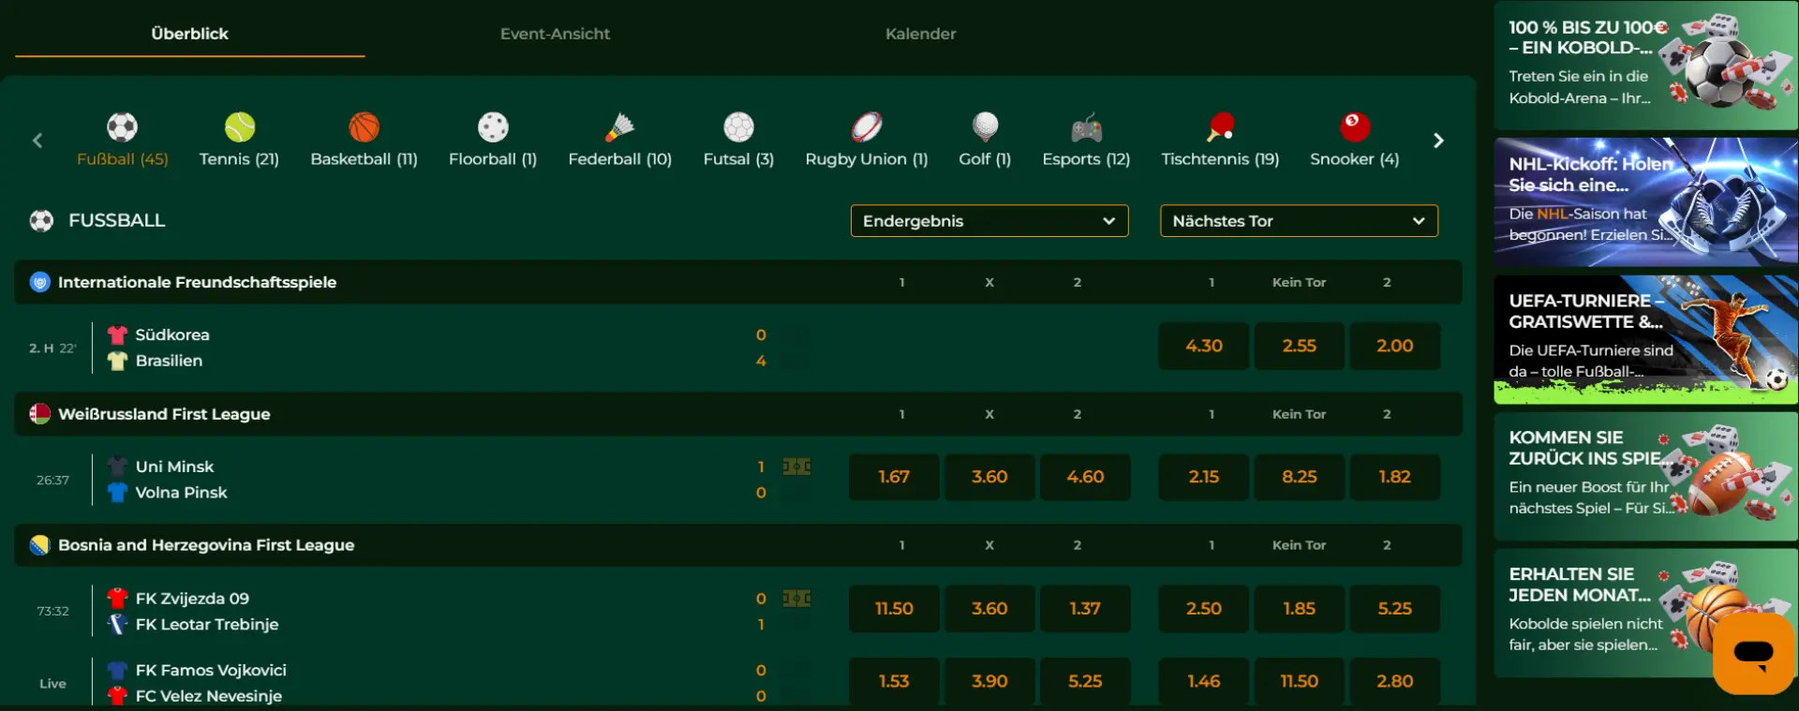Viewport: 1799px width, 711px height.
Task: Click the football icon beside FUSSBALL heading
Action: pos(41,220)
